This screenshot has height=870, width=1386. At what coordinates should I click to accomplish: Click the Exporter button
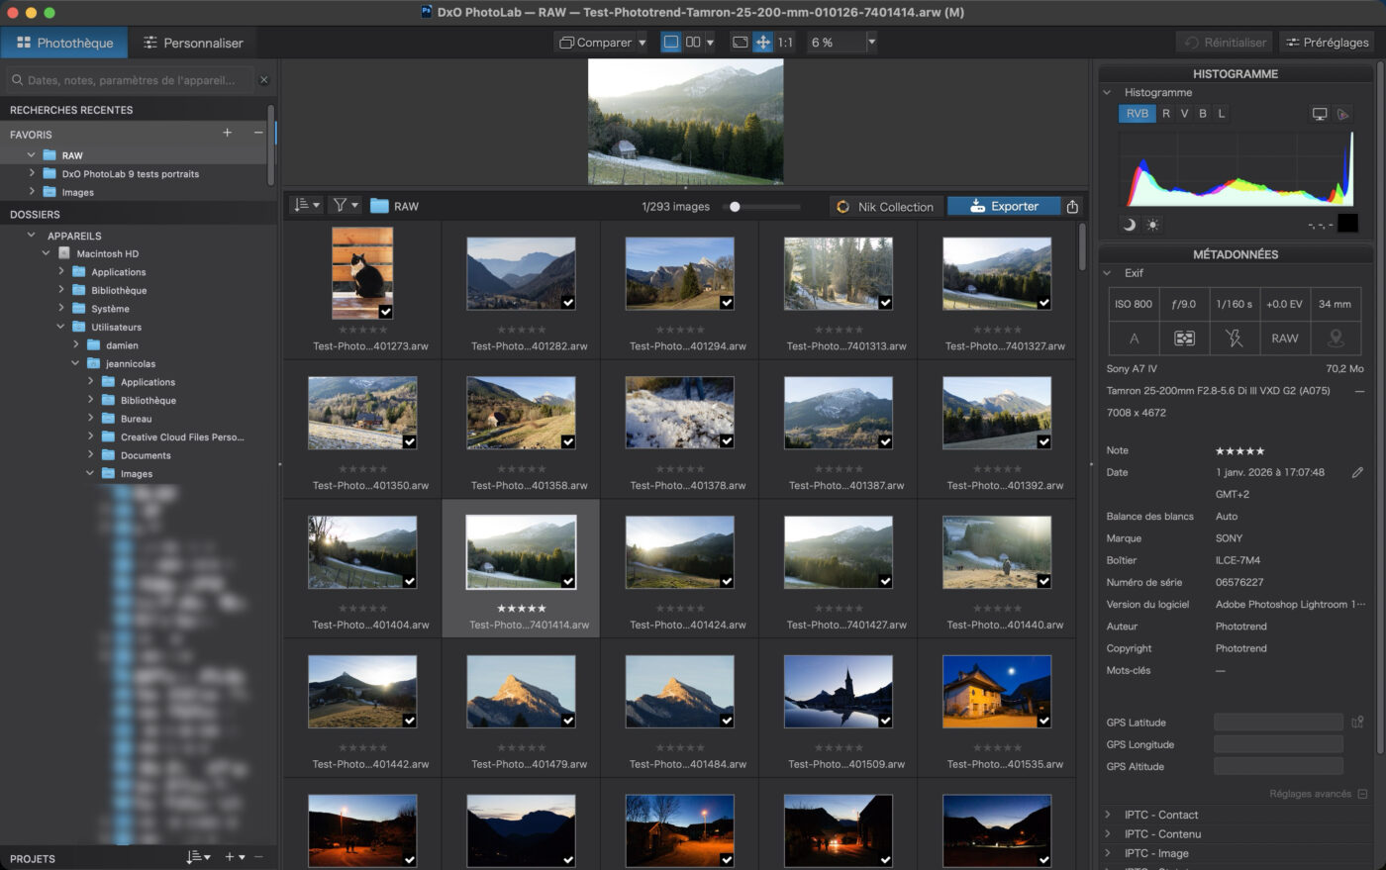[x=1003, y=206]
